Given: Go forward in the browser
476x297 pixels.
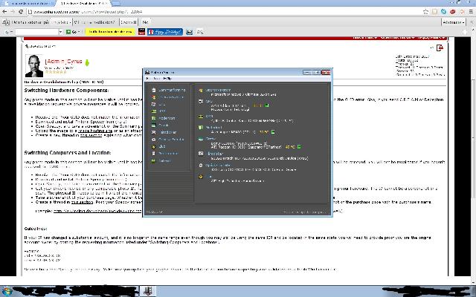Looking at the screenshot, I should click(13, 12).
